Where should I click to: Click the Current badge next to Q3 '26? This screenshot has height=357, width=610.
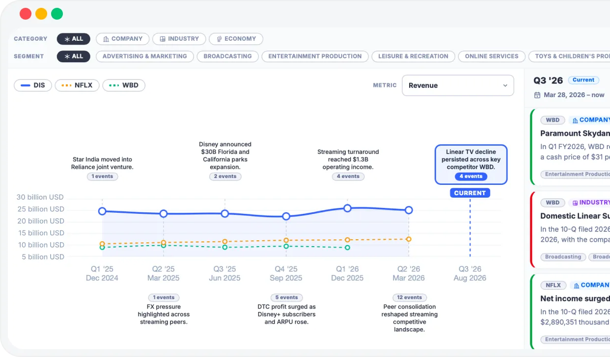(583, 80)
